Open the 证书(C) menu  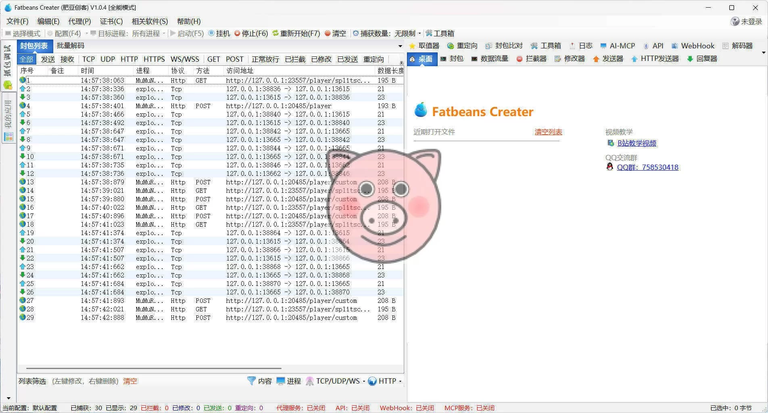(x=111, y=21)
